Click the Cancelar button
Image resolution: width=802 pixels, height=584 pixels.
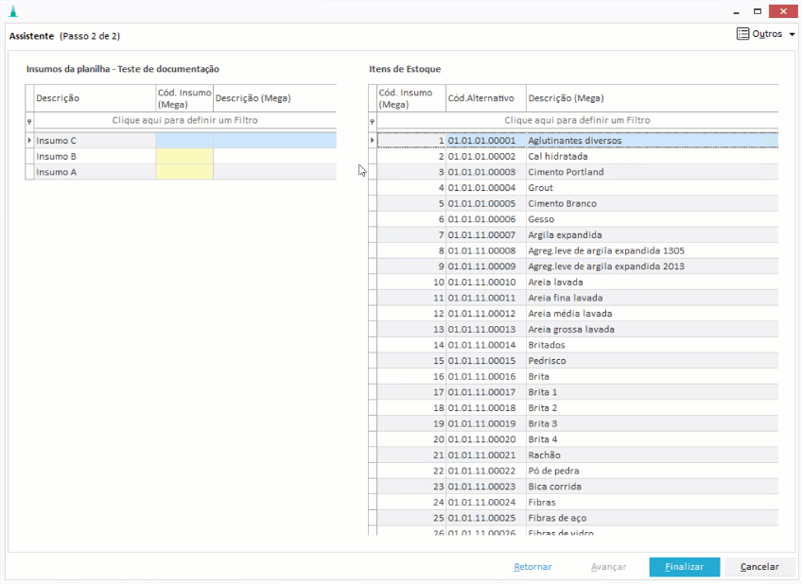759,567
